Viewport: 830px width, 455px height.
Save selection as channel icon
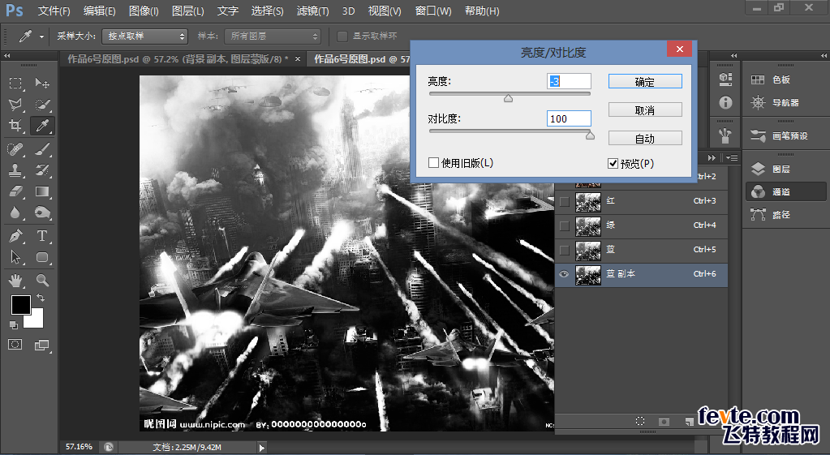[664, 421]
